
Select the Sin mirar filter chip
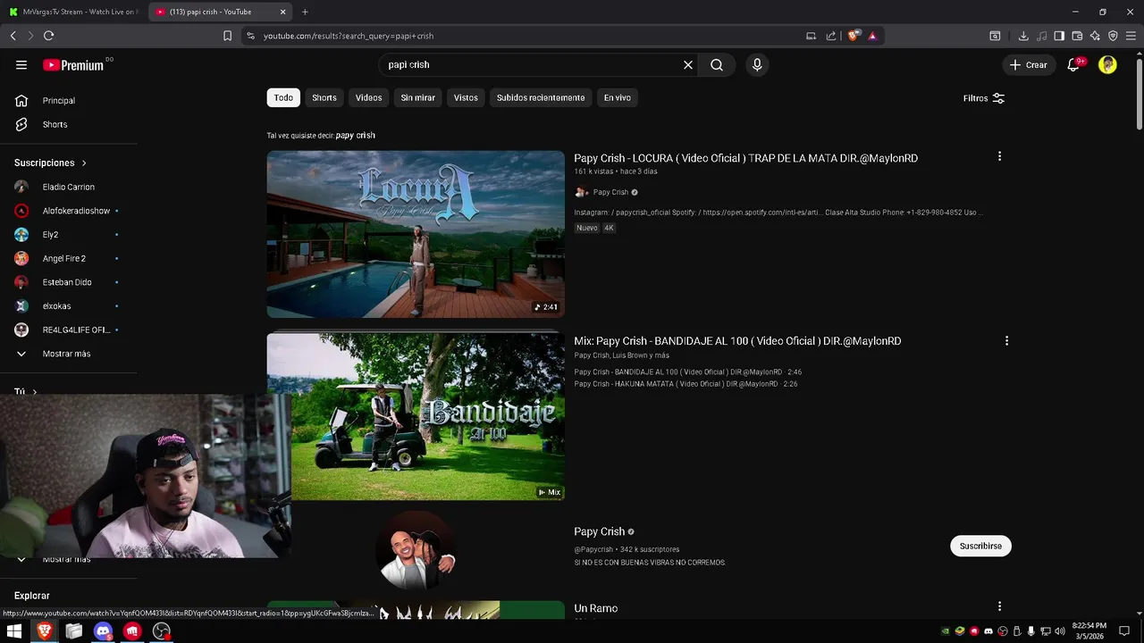coord(417,97)
